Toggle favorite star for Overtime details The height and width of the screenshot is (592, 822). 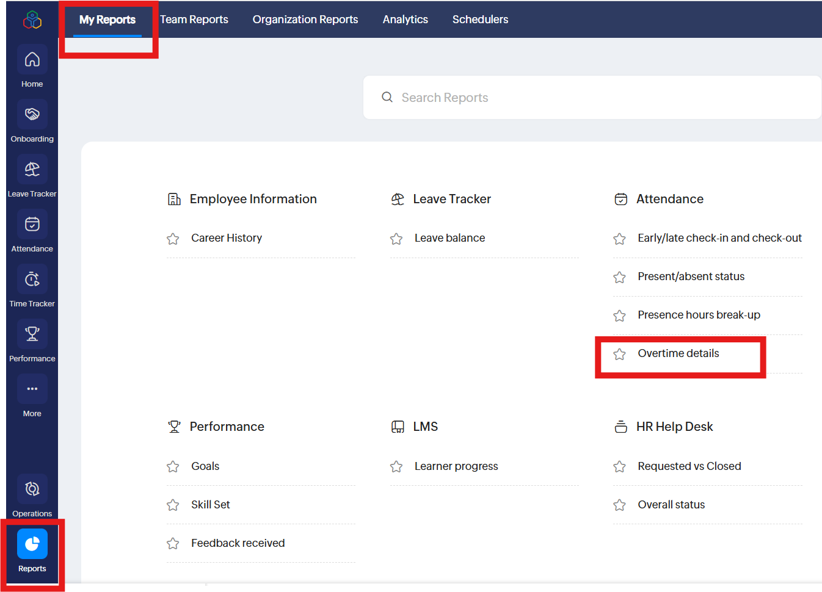click(x=619, y=354)
